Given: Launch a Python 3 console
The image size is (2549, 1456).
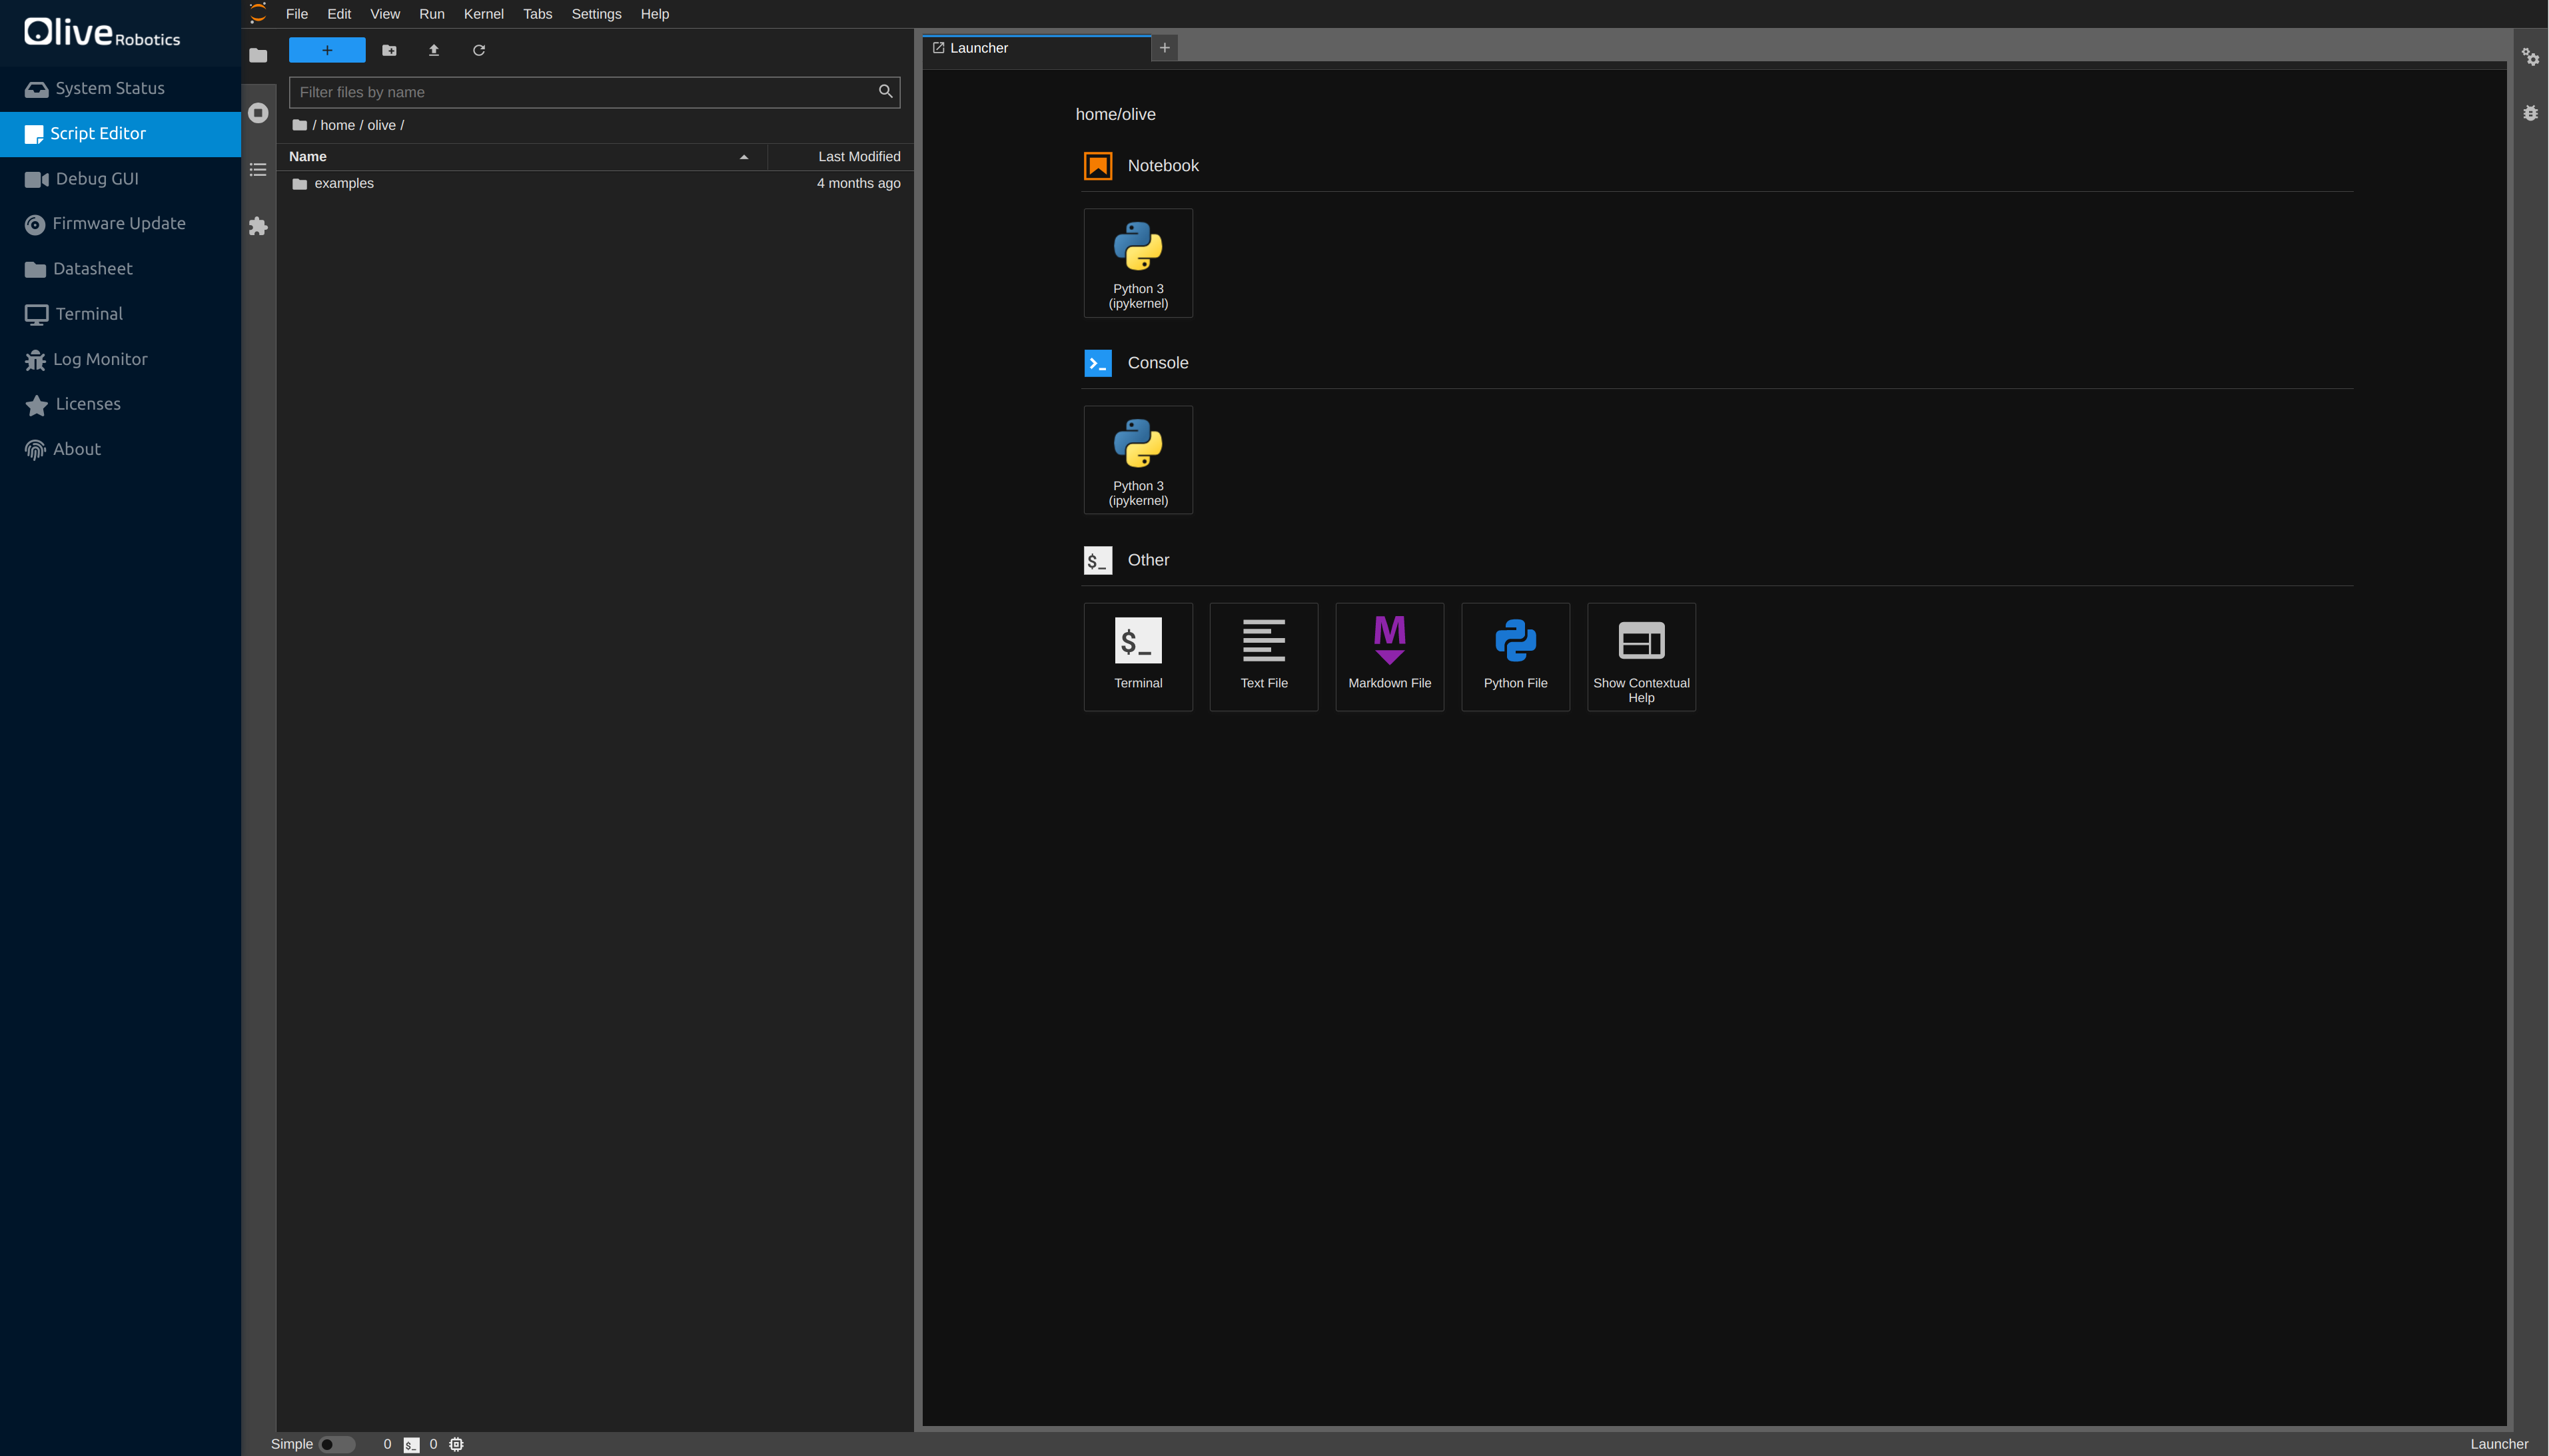Looking at the screenshot, I should (1138, 460).
